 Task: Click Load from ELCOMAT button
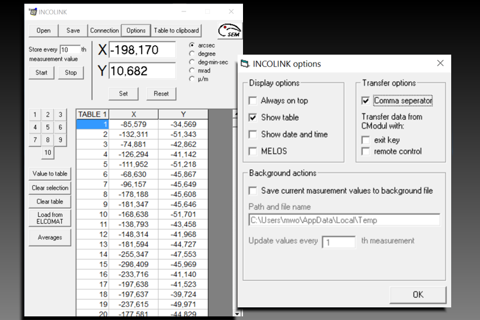click(50, 218)
